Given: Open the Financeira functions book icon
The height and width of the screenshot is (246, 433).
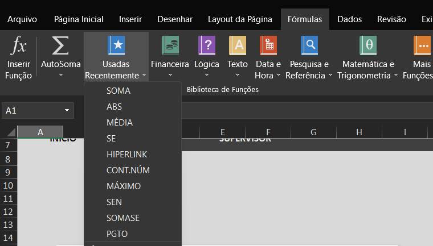Looking at the screenshot, I should pos(170,45).
